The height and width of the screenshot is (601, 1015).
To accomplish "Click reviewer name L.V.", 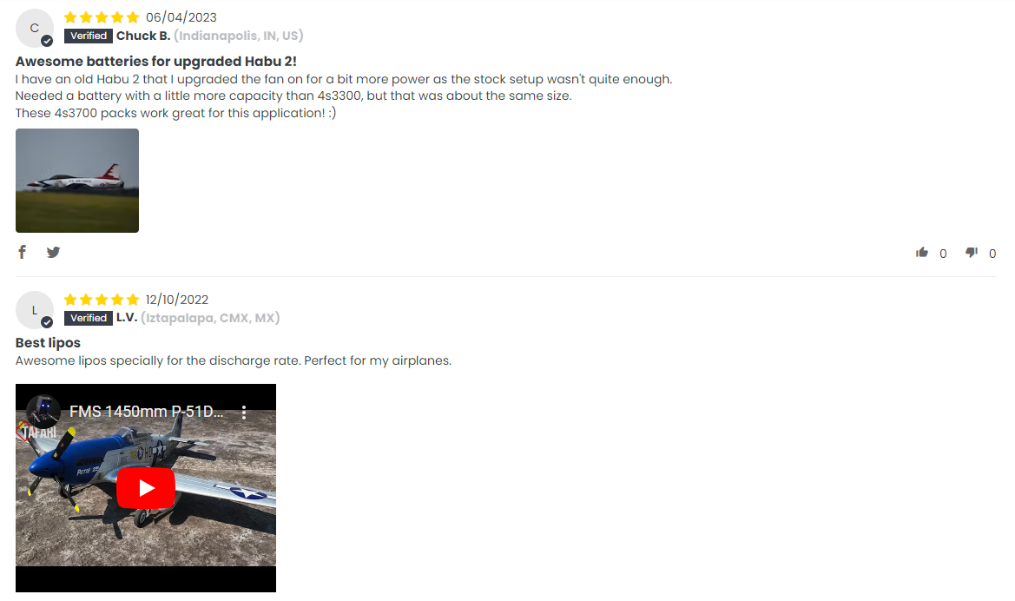I will click(x=127, y=318).
